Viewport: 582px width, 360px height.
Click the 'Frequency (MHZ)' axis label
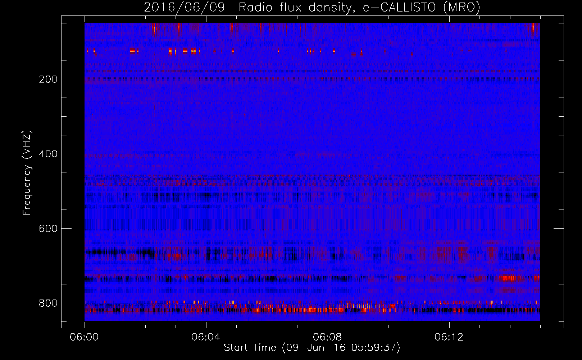27,172
